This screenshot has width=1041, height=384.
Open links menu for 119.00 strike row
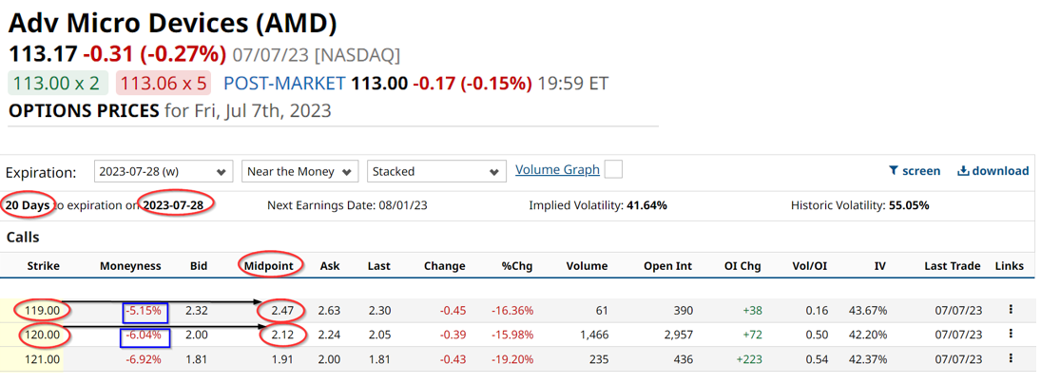tap(1011, 309)
